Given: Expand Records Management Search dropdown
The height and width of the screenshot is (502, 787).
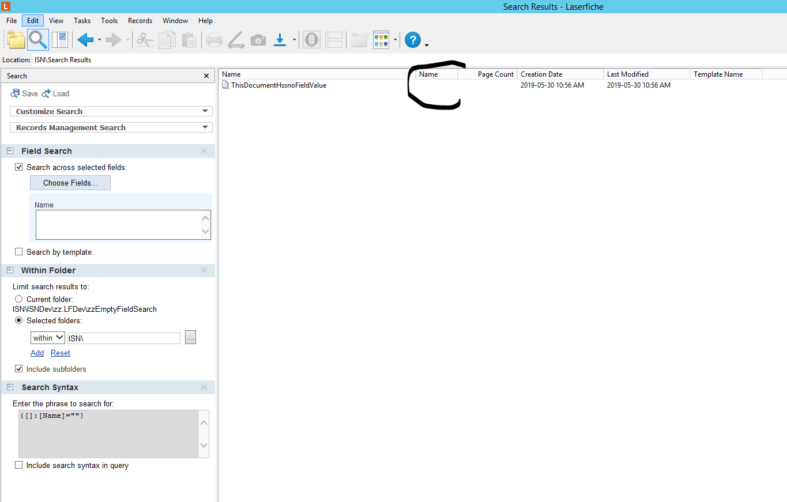Looking at the screenshot, I should click(x=111, y=127).
